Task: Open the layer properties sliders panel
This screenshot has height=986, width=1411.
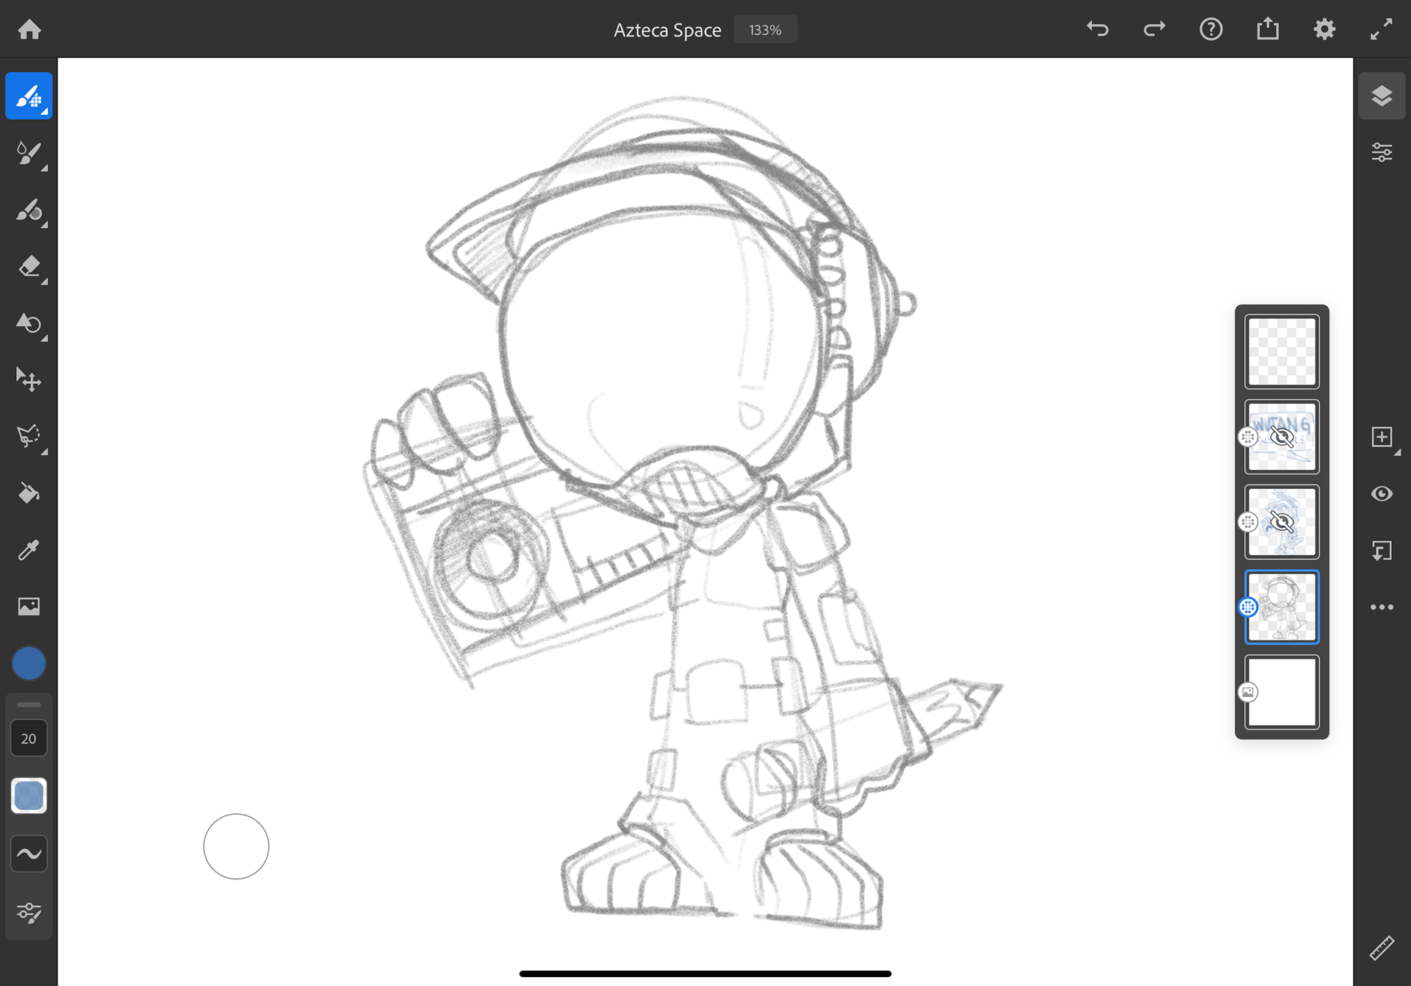Action: (1382, 153)
